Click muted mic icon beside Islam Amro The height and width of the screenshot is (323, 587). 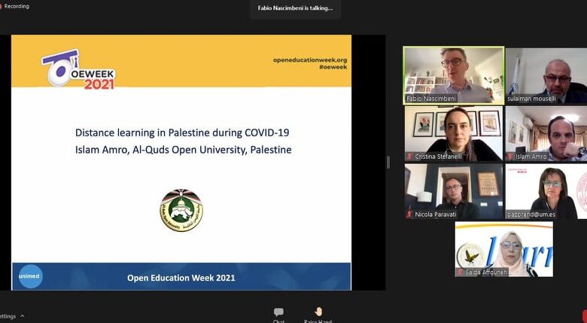click(x=510, y=157)
